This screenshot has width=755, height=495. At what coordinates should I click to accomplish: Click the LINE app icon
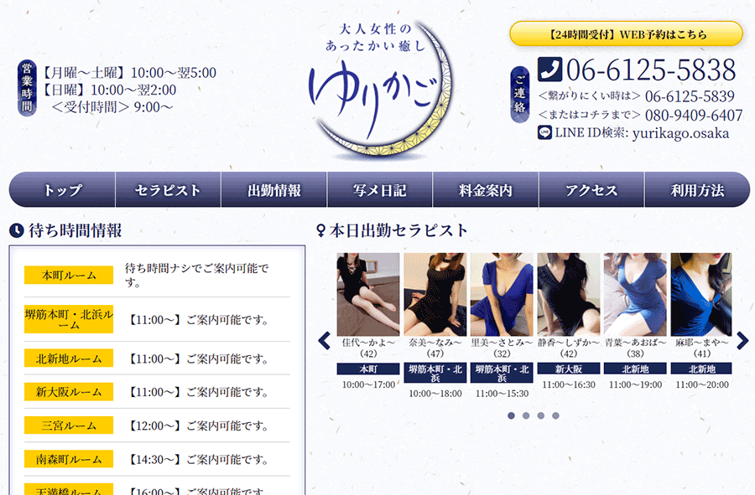tap(544, 132)
